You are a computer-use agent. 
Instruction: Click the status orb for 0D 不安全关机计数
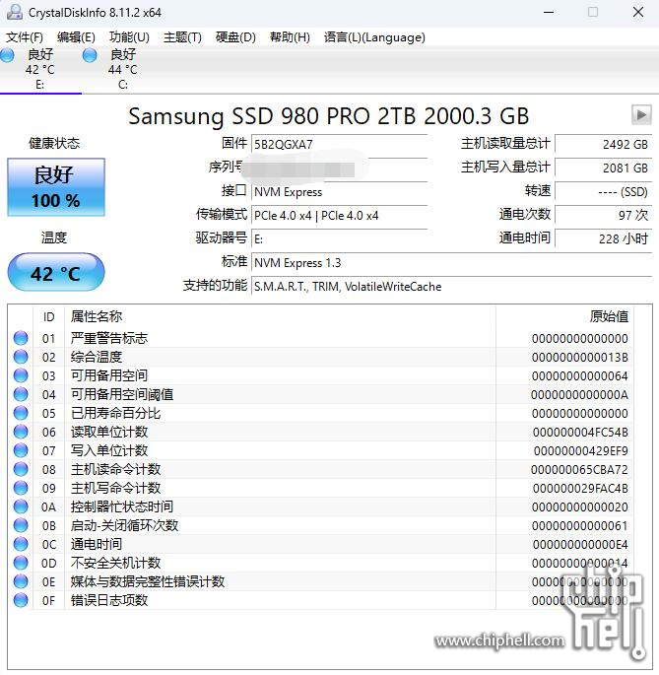(21, 563)
